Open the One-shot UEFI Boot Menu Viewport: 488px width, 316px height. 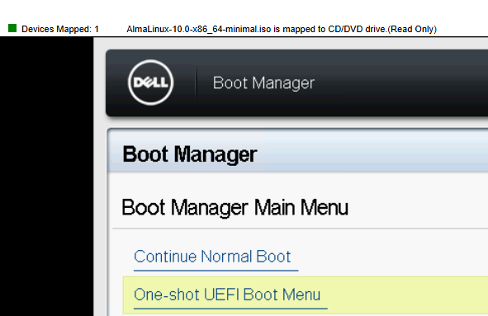coord(227,295)
